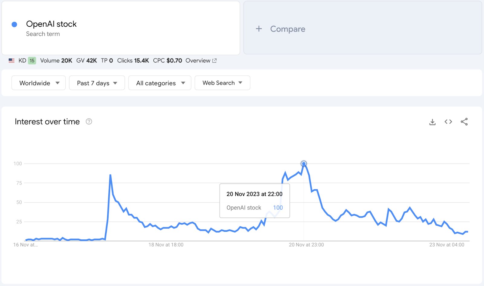Open the All categories dropdown
Screen dimensions: 484x286
(159, 83)
